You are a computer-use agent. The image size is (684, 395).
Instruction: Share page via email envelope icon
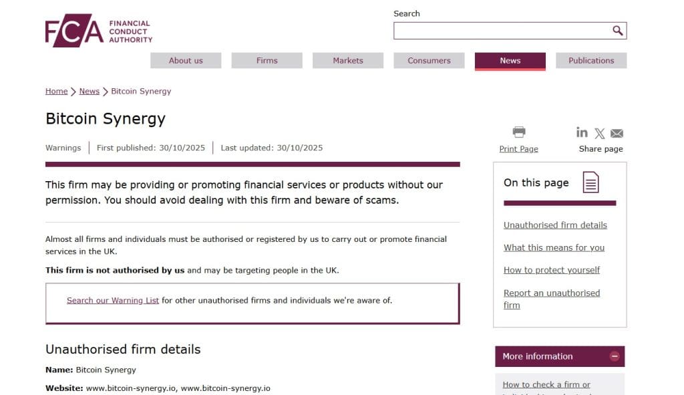617,133
